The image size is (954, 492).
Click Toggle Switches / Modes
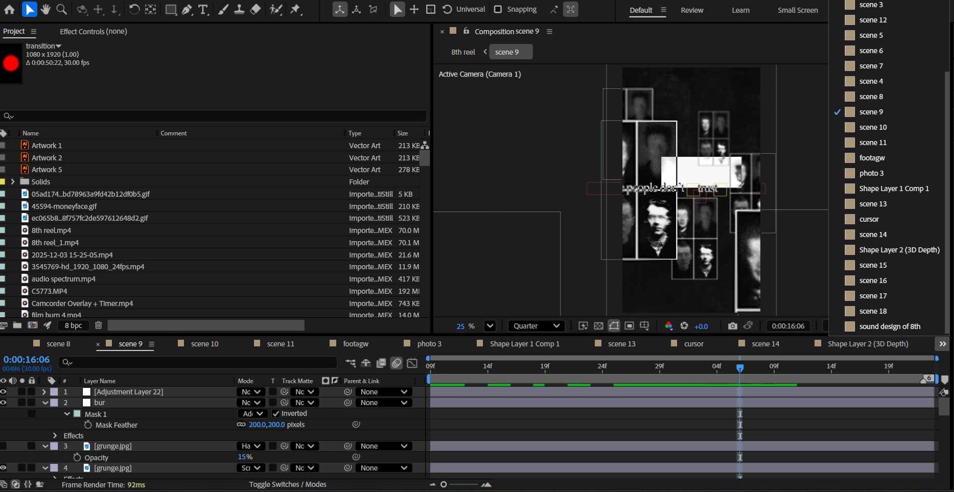287,484
